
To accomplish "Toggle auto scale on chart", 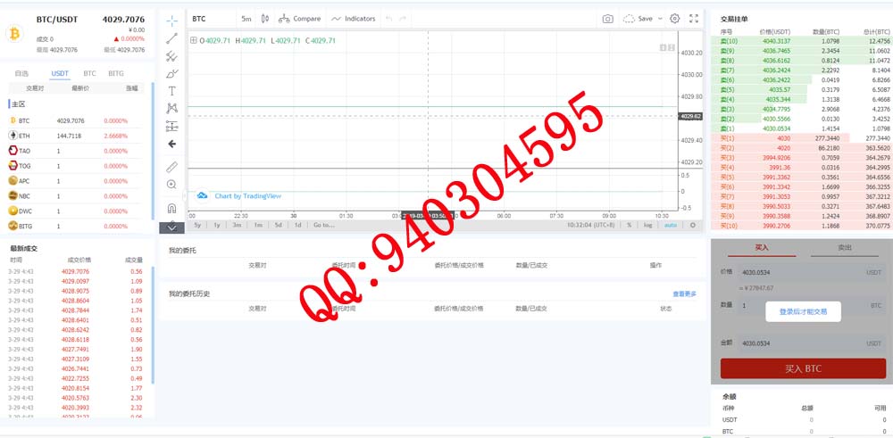I will tap(670, 225).
